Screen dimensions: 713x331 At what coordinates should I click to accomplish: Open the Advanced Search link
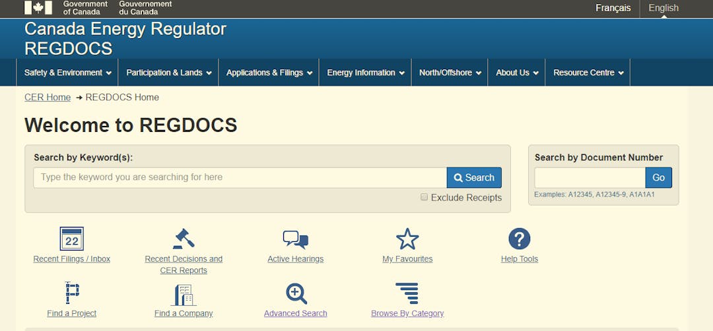point(296,313)
